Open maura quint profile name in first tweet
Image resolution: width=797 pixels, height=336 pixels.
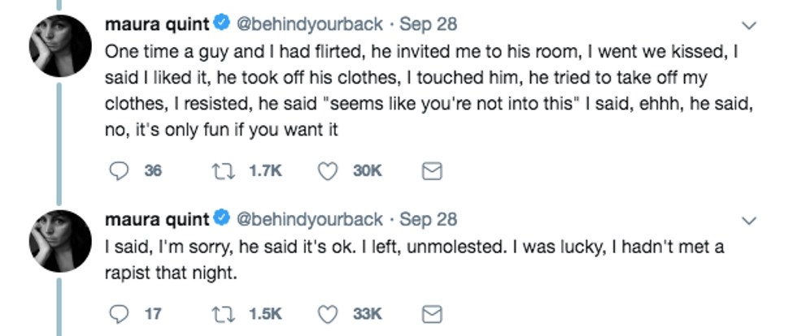click(156, 25)
